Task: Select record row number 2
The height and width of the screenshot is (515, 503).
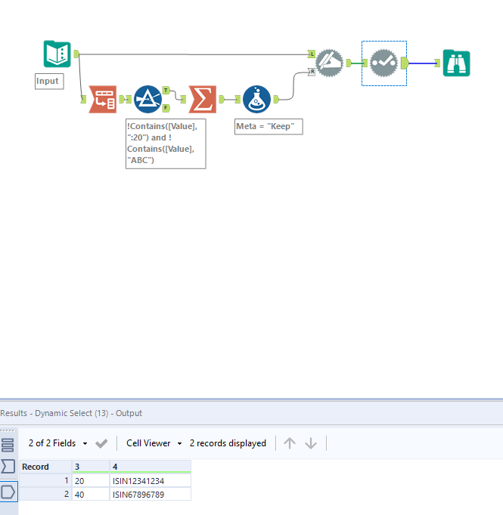Action: [45, 495]
